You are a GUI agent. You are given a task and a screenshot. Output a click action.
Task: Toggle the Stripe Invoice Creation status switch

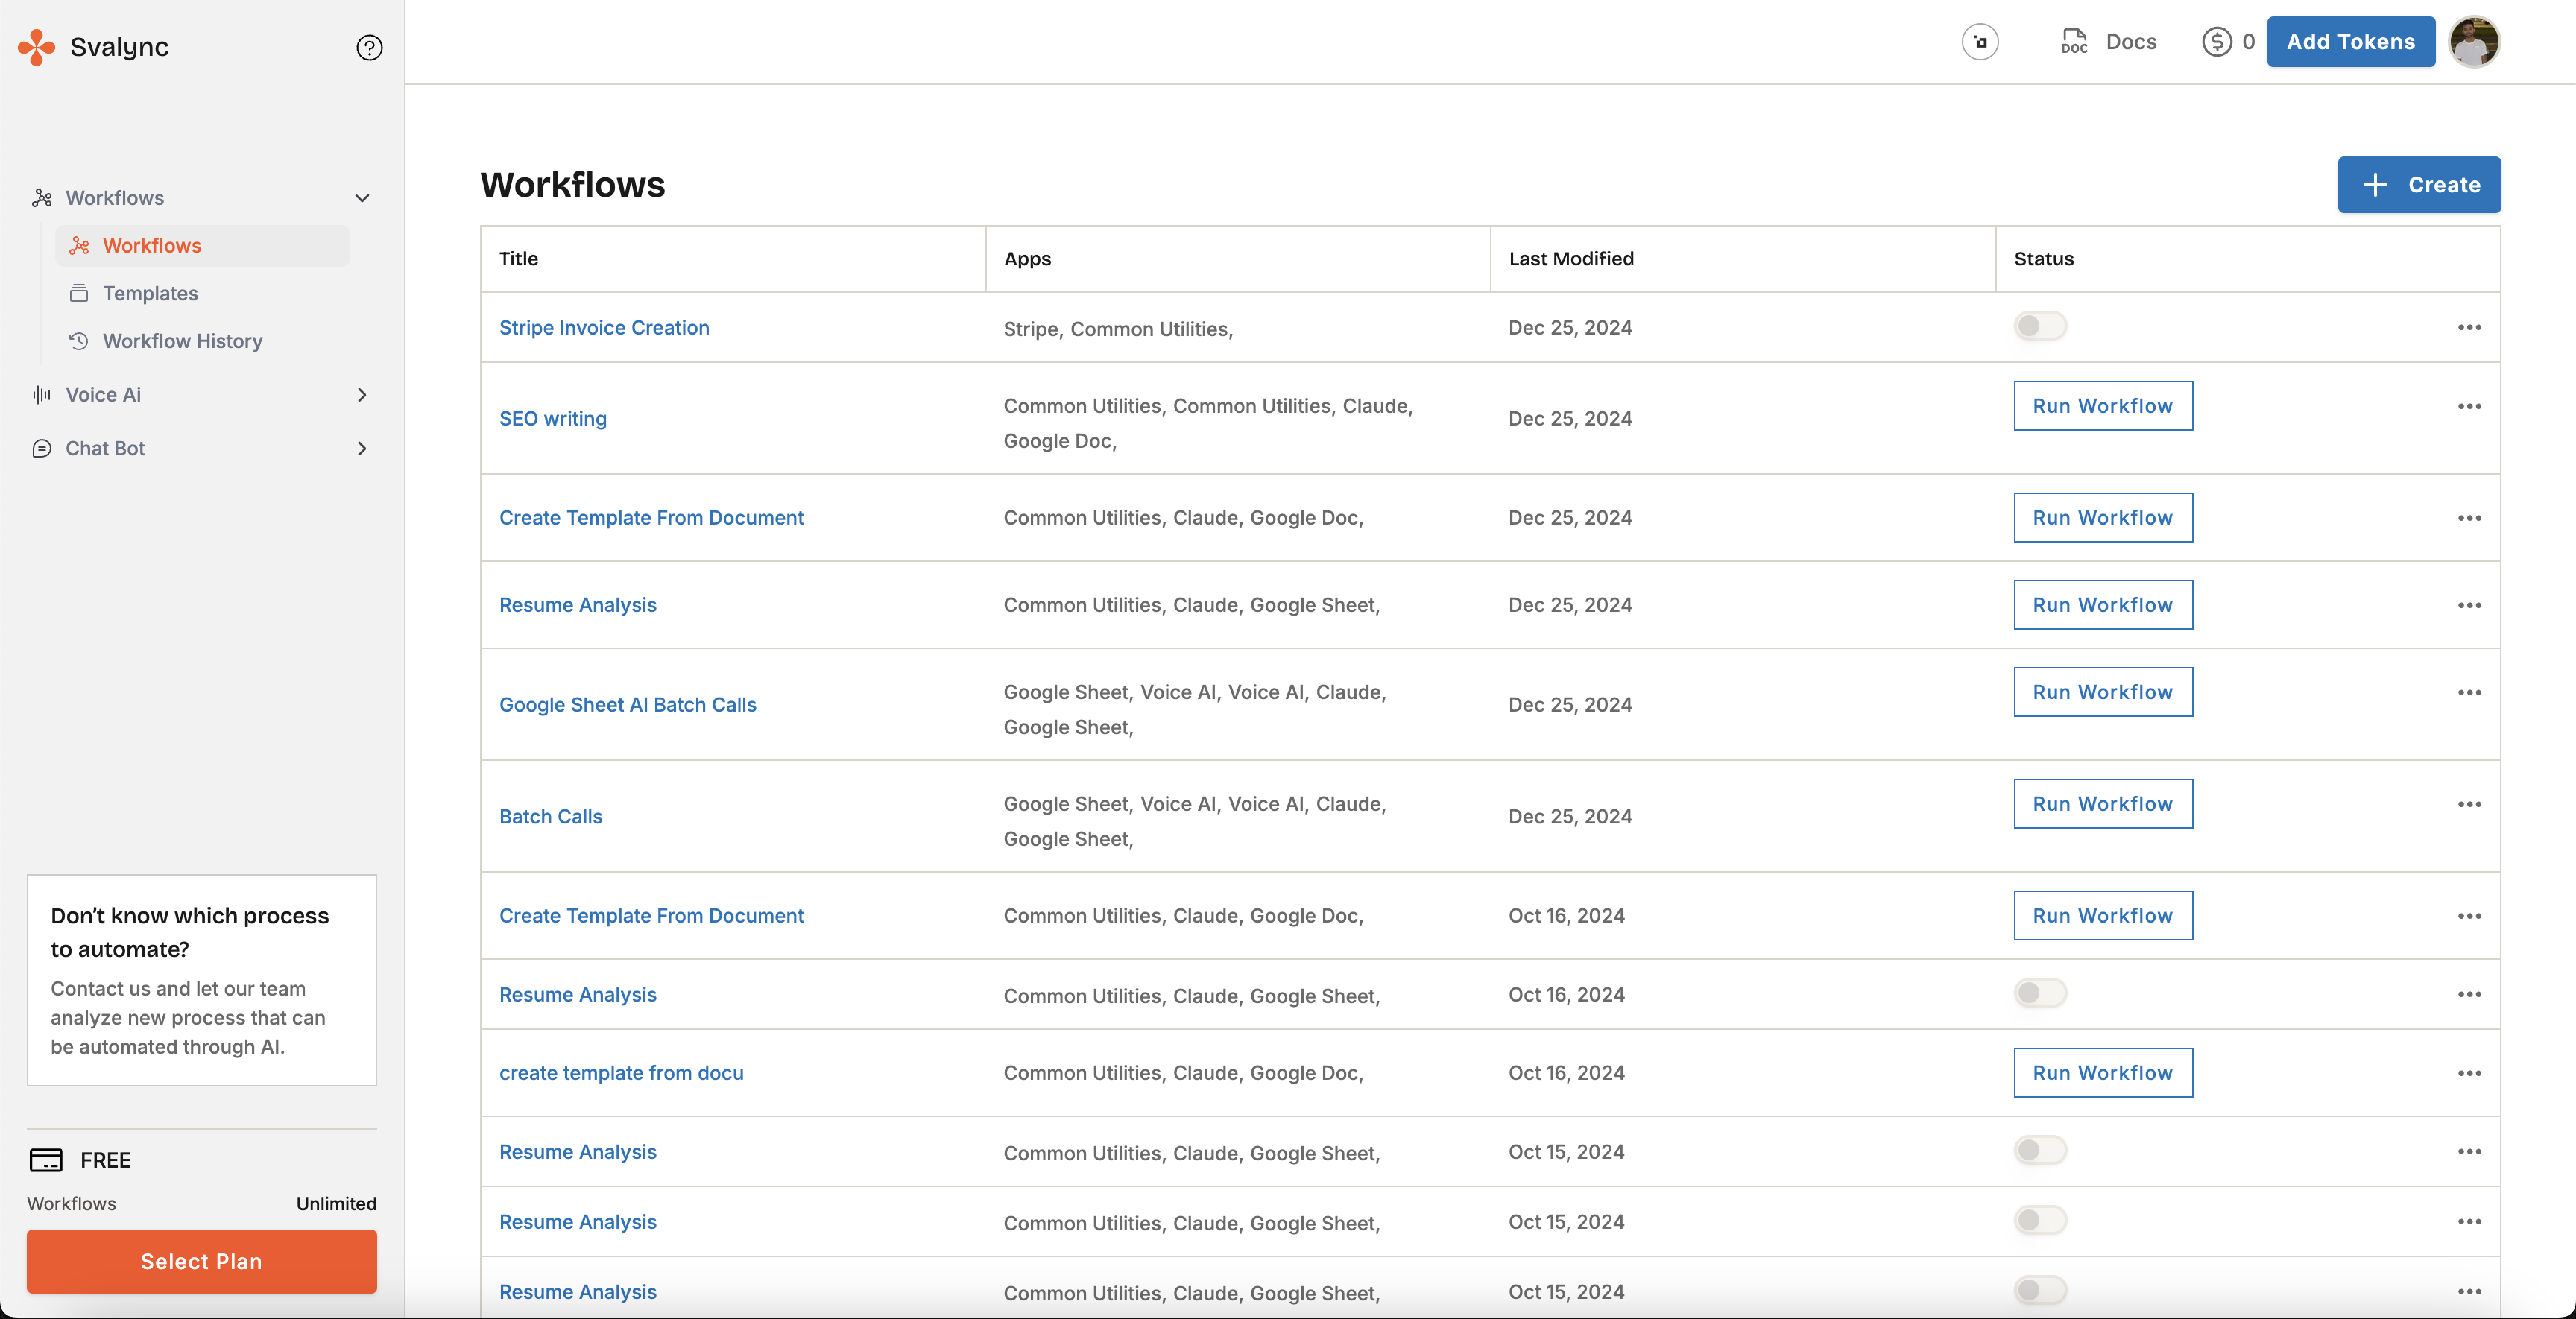pos(2039,327)
